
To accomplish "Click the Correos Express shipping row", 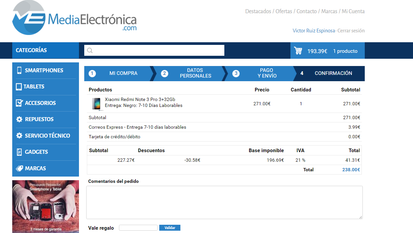I will [x=224, y=127].
